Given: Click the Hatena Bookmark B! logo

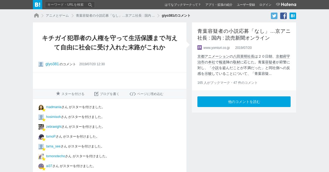Looking at the screenshot, I should coord(38,5).
